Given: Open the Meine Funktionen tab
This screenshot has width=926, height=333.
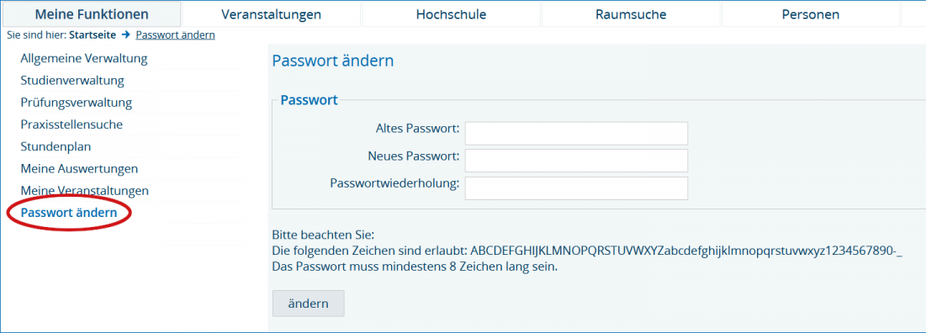Looking at the screenshot, I should pos(92,14).
